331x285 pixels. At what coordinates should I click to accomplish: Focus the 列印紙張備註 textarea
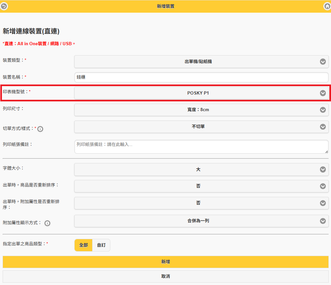[201, 147]
